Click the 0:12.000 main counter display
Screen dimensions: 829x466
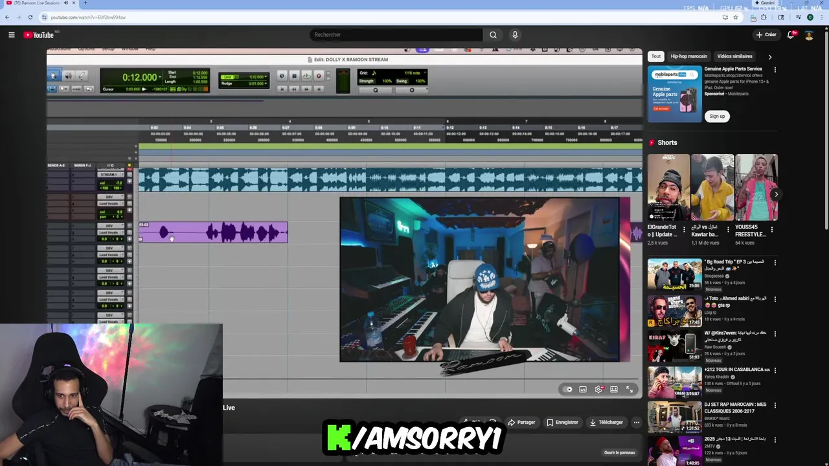[140, 77]
